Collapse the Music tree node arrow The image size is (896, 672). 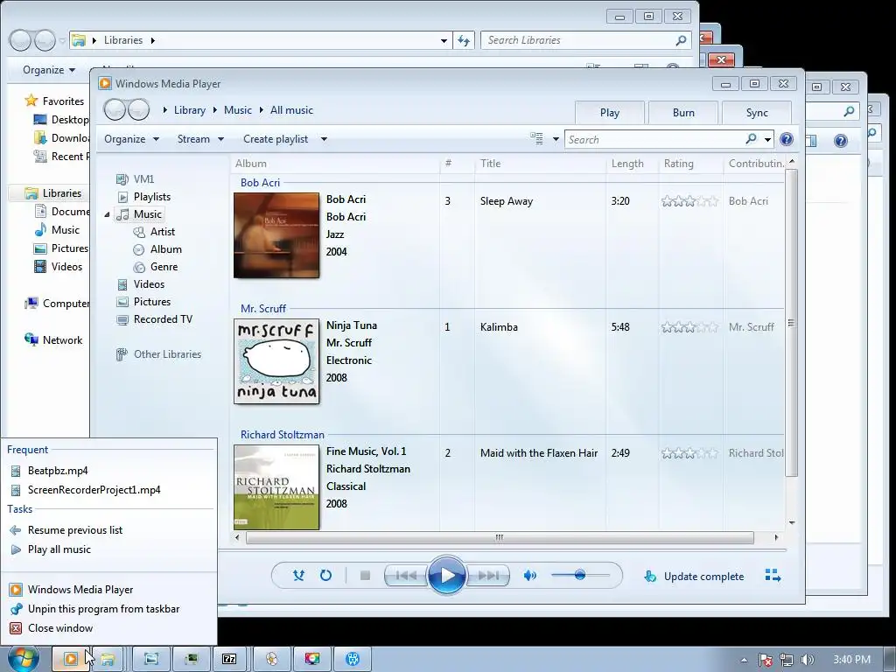click(107, 214)
